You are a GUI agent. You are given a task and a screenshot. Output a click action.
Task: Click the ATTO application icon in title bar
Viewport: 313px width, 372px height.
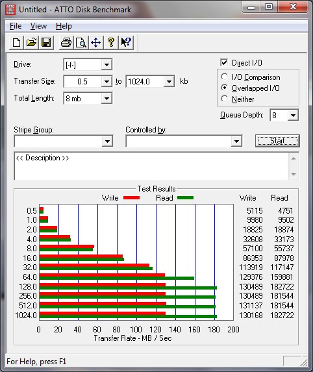point(10,10)
